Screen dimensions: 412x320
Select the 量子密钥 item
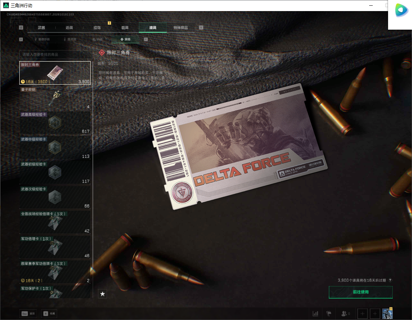click(55, 98)
